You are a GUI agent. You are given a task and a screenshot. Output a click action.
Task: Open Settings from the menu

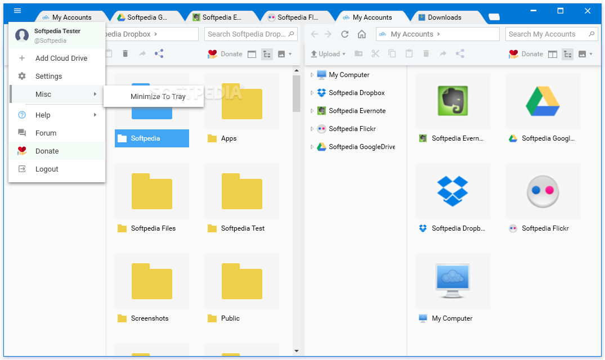(x=57, y=76)
